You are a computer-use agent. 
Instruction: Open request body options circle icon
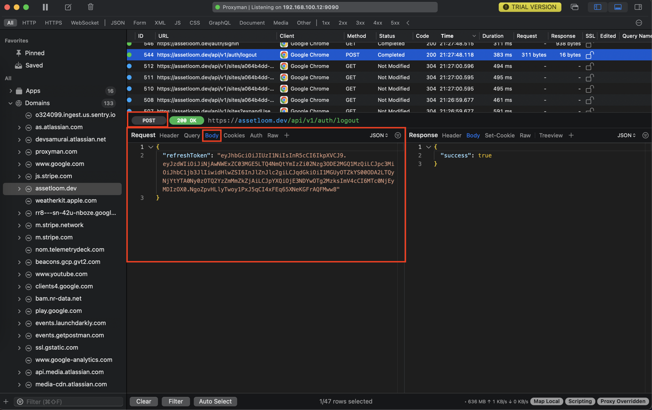pyautogui.click(x=398, y=135)
